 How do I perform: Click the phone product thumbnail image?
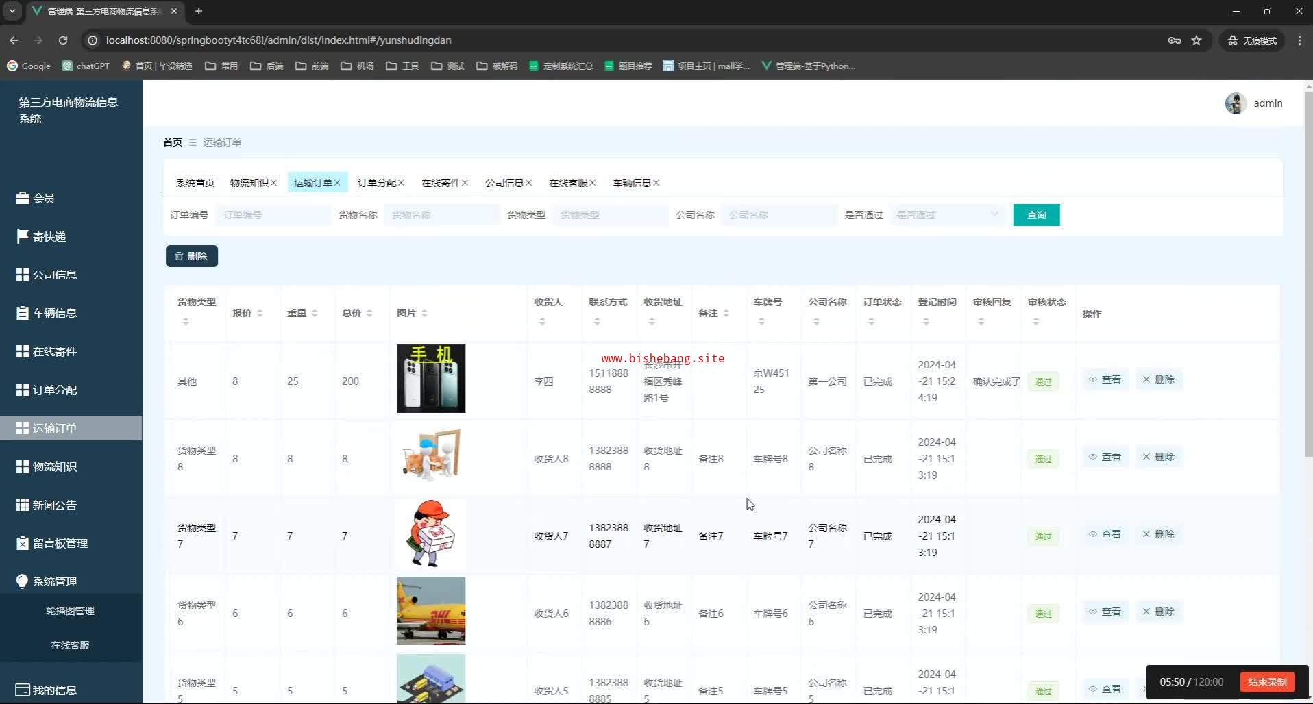click(430, 379)
